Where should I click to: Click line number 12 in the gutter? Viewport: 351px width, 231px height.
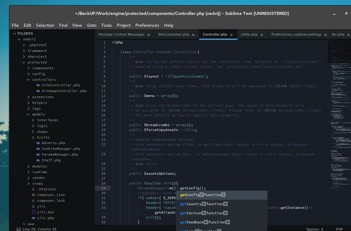coord(103,96)
